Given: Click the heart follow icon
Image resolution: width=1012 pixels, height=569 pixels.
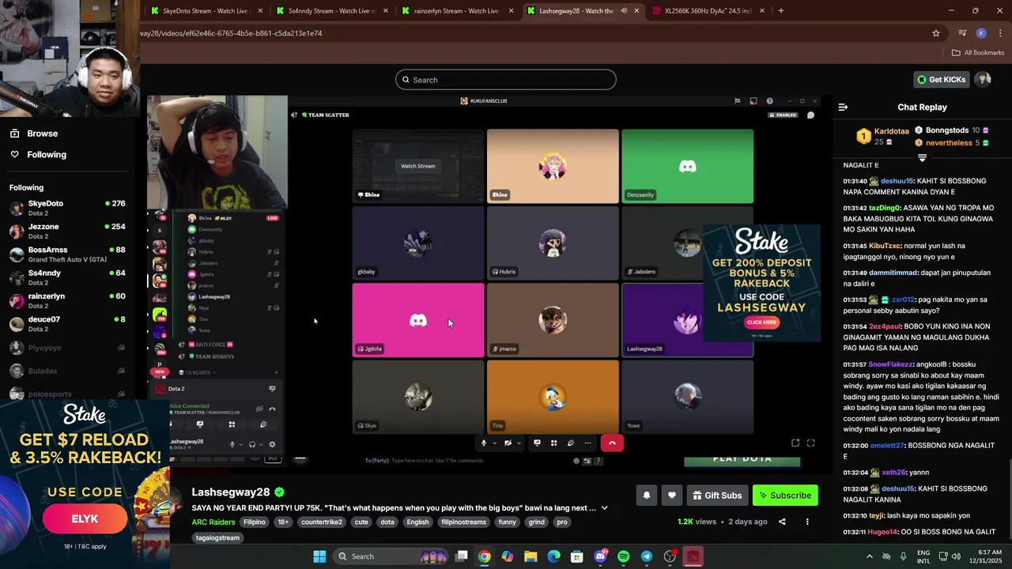Looking at the screenshot, I should 671,496.
